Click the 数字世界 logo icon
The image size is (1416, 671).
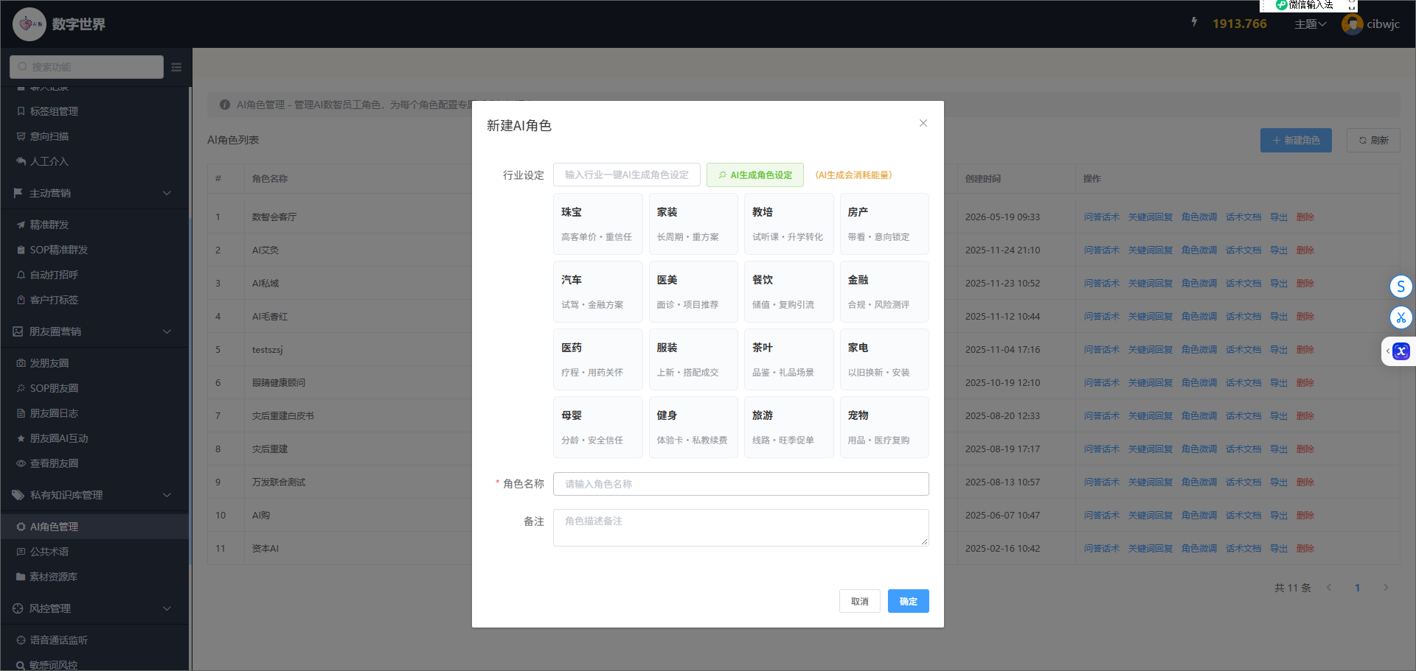point(29,24)
